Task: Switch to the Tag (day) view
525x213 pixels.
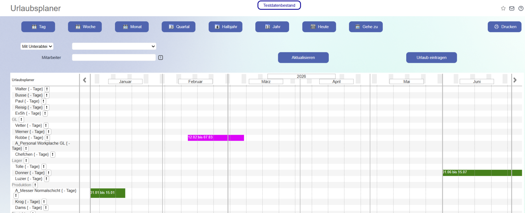Action: tap(38, 27)
